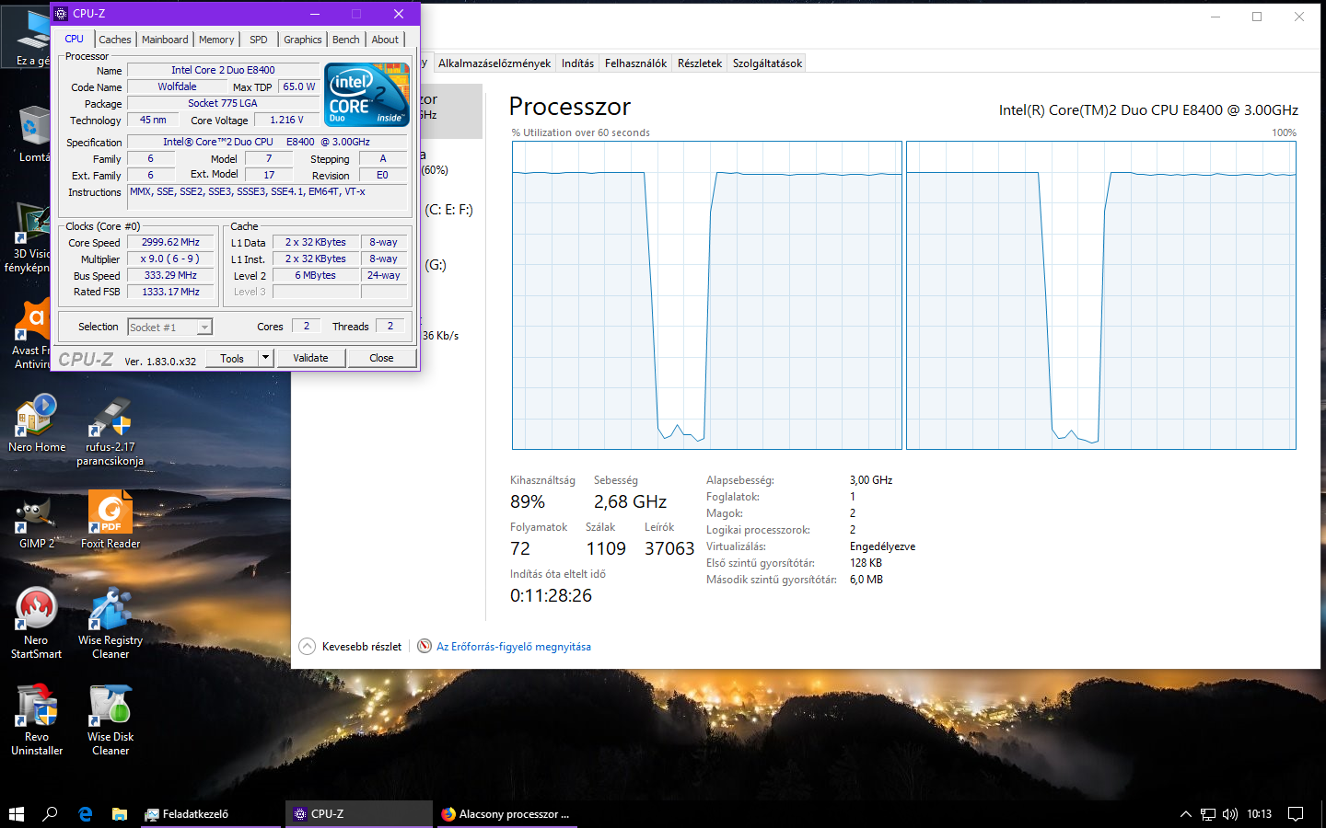1326x828 pixels.
Task: Click the Virtualizálás value Engedélyezve
Action: [x=882, y=546]
